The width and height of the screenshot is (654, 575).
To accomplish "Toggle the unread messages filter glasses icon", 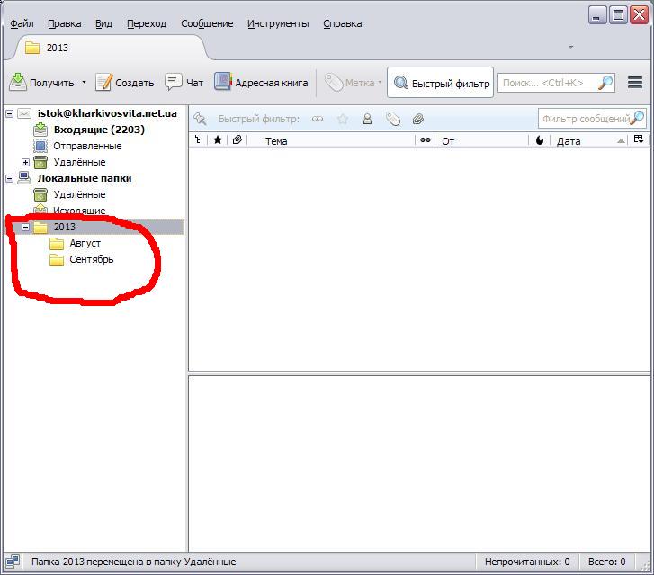I will tap(318, 120).
